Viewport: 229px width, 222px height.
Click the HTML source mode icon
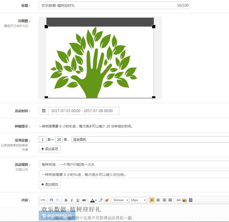tap(43, 200)
